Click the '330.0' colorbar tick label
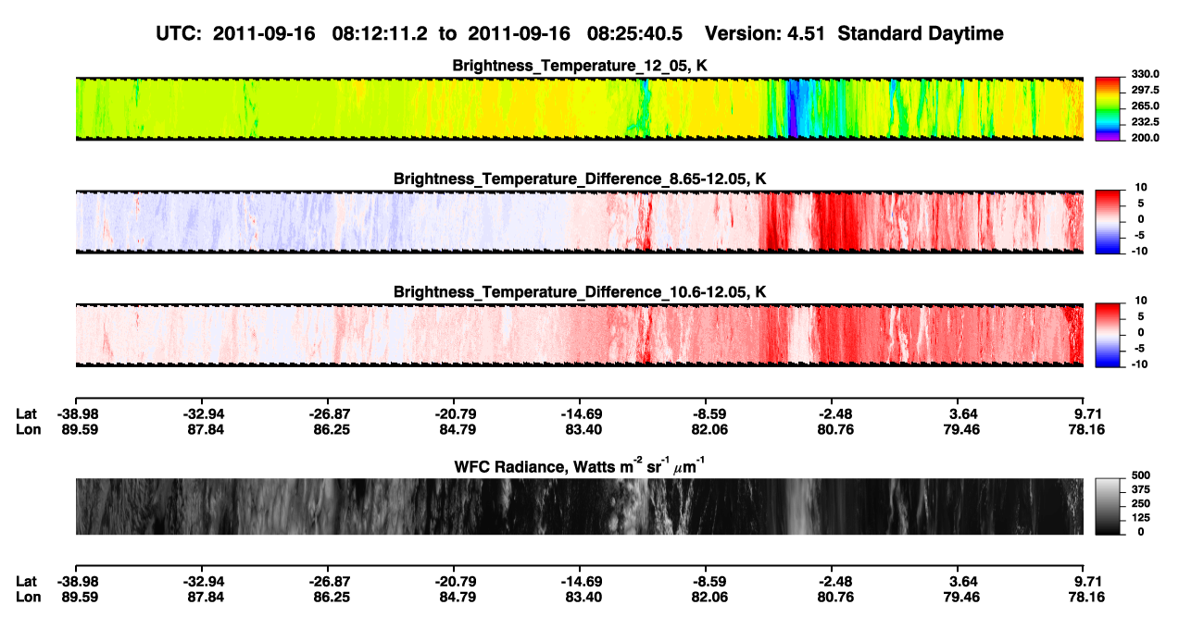 1146,74
